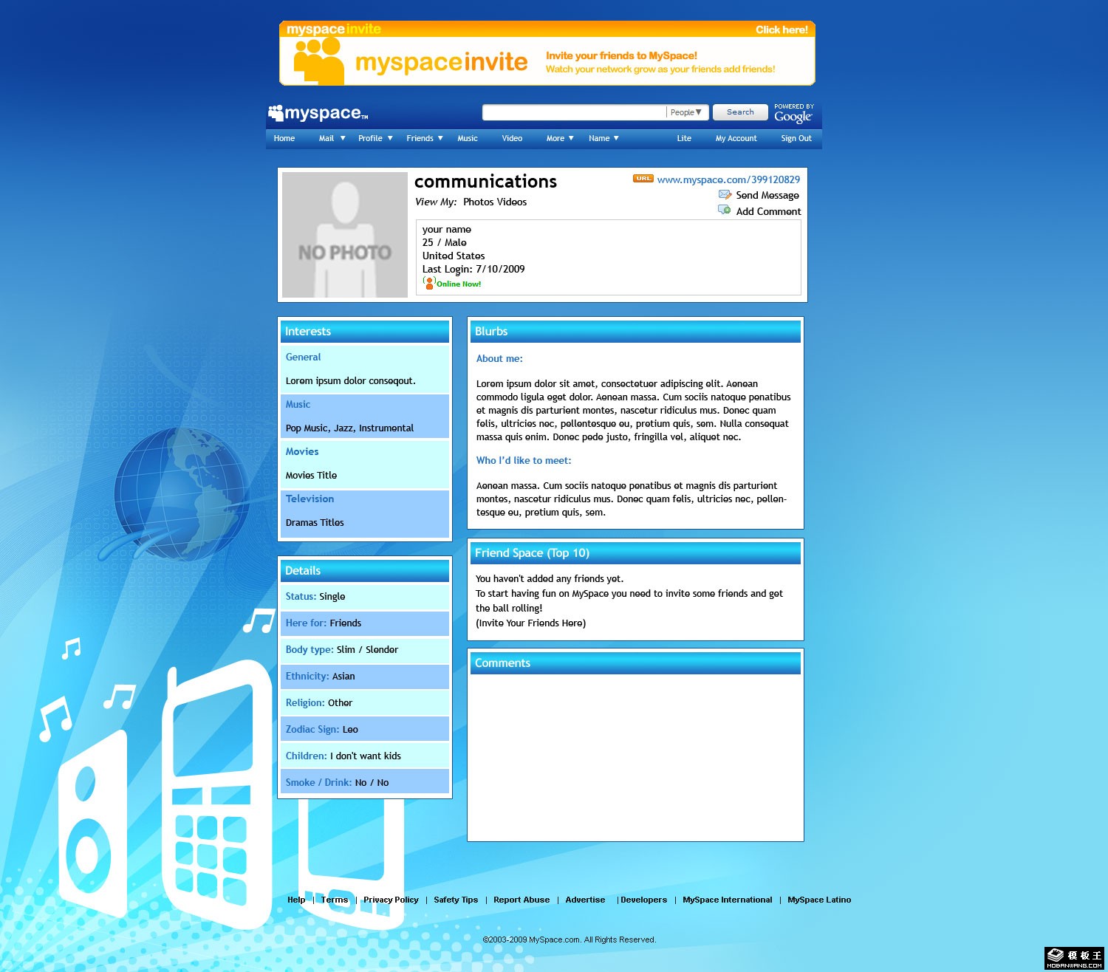The image size is (1108, 972).
Task: Click the Send Message envelope icon
Action: 725,195
